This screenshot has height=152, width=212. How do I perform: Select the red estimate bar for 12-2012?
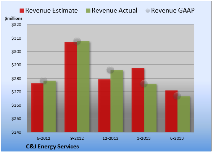105,106
